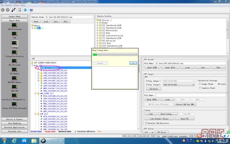Select the Coding module icon
This screenshot has height=144, width=230.
tap(14, 43)
